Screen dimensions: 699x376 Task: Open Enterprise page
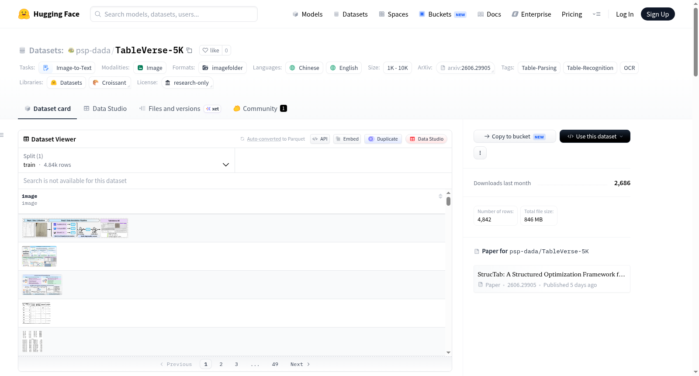click(x=531, y=14)
